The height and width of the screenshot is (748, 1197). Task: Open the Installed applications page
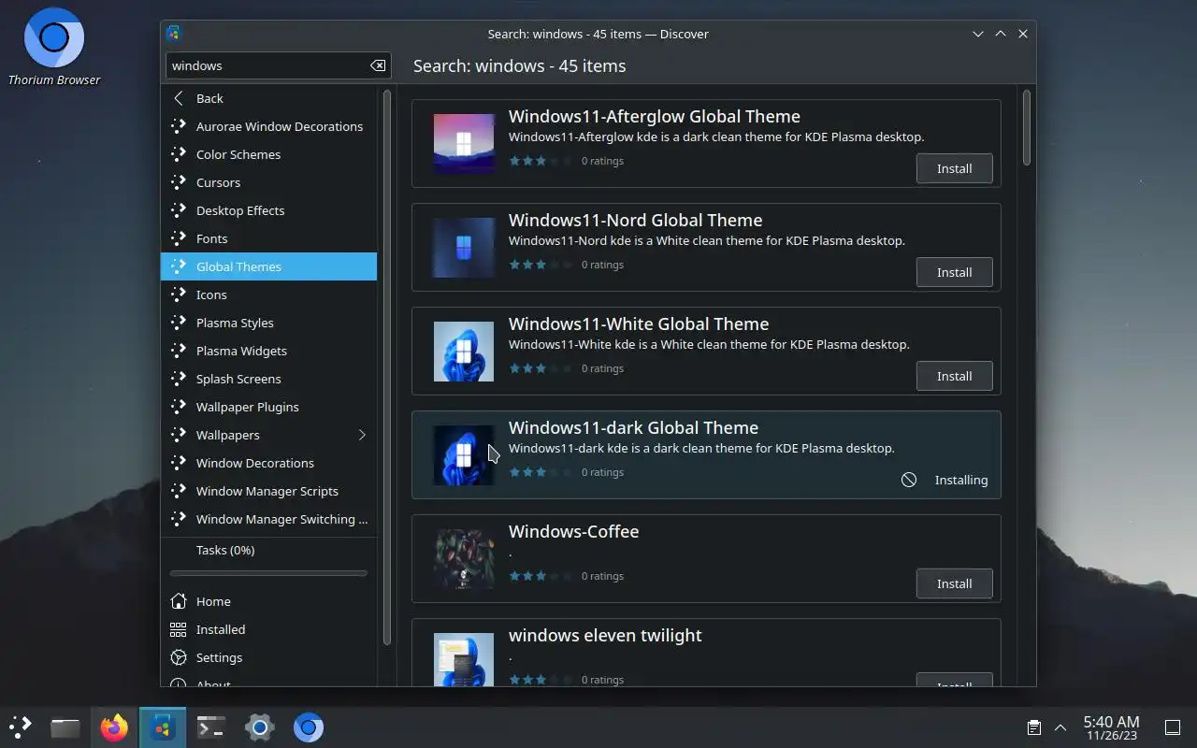click(x=268, y=629)
